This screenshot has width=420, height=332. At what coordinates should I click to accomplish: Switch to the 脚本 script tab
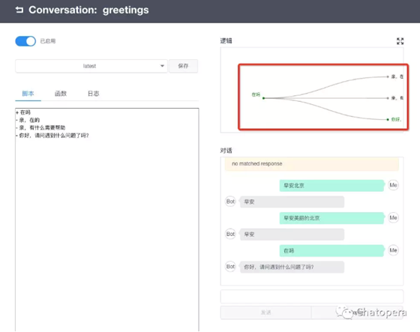(x=28, y=94)
